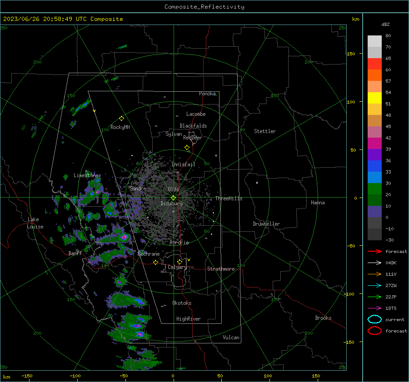The height and width of the screenshot is (382, 409).
Task: Click the white 04DK arrow in legend
Action: pyautogui.click(x=374, y=263)
